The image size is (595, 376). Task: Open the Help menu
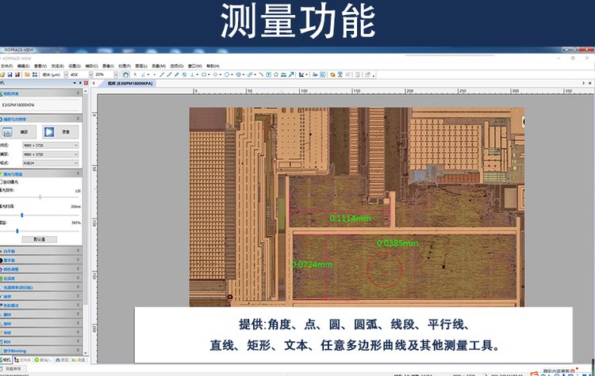(213, 66)
